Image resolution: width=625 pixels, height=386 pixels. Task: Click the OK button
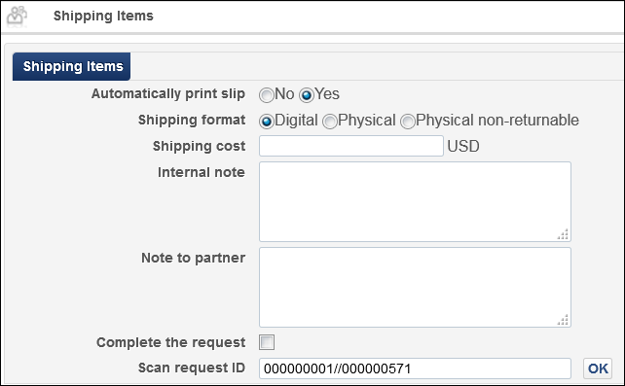click(x=598, y=368)
